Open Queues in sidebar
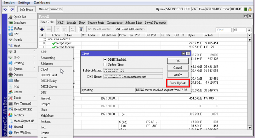The height and width of the screenshot is (138, 255). coord(18,75)
